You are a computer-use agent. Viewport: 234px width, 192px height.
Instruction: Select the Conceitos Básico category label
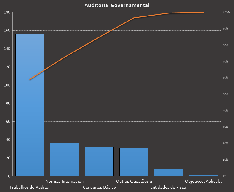click(x=99, y=187)
